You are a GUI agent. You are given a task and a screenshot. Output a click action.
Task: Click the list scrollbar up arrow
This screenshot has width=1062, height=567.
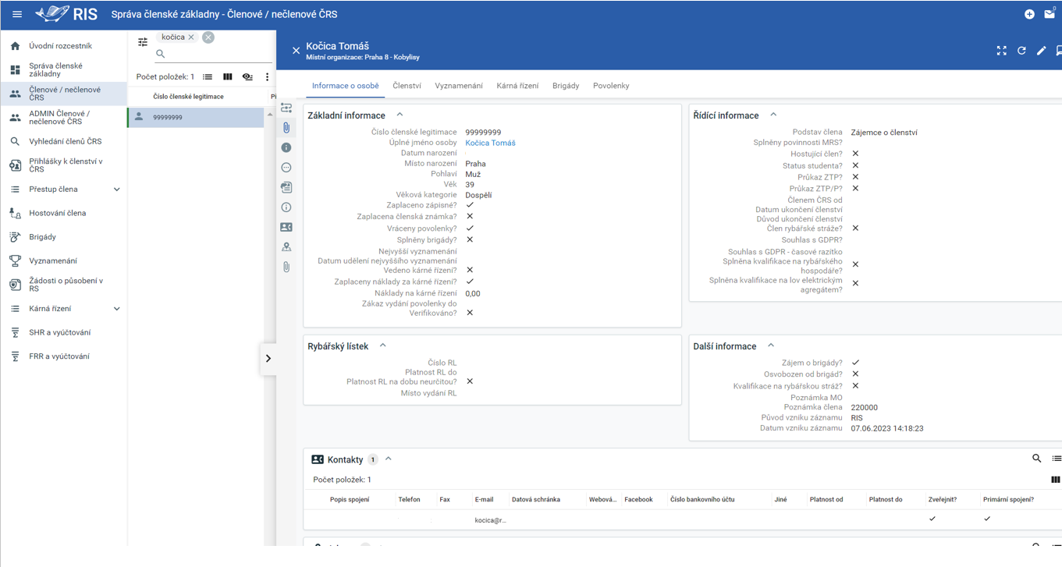pos(270,115)
